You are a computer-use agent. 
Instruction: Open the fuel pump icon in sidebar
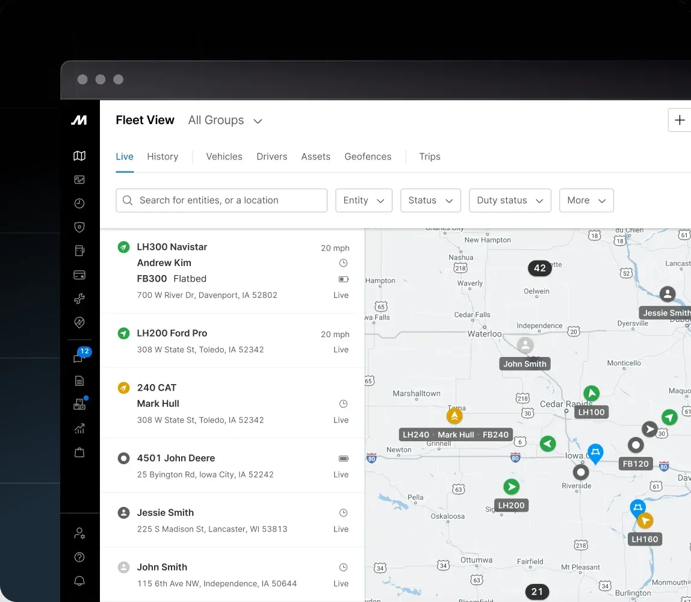click(x=79, y=251)
